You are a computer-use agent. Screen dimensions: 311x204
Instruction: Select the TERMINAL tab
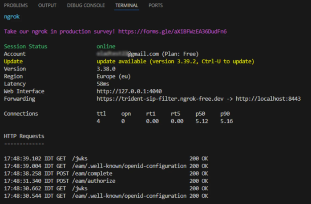pos(126,5)
